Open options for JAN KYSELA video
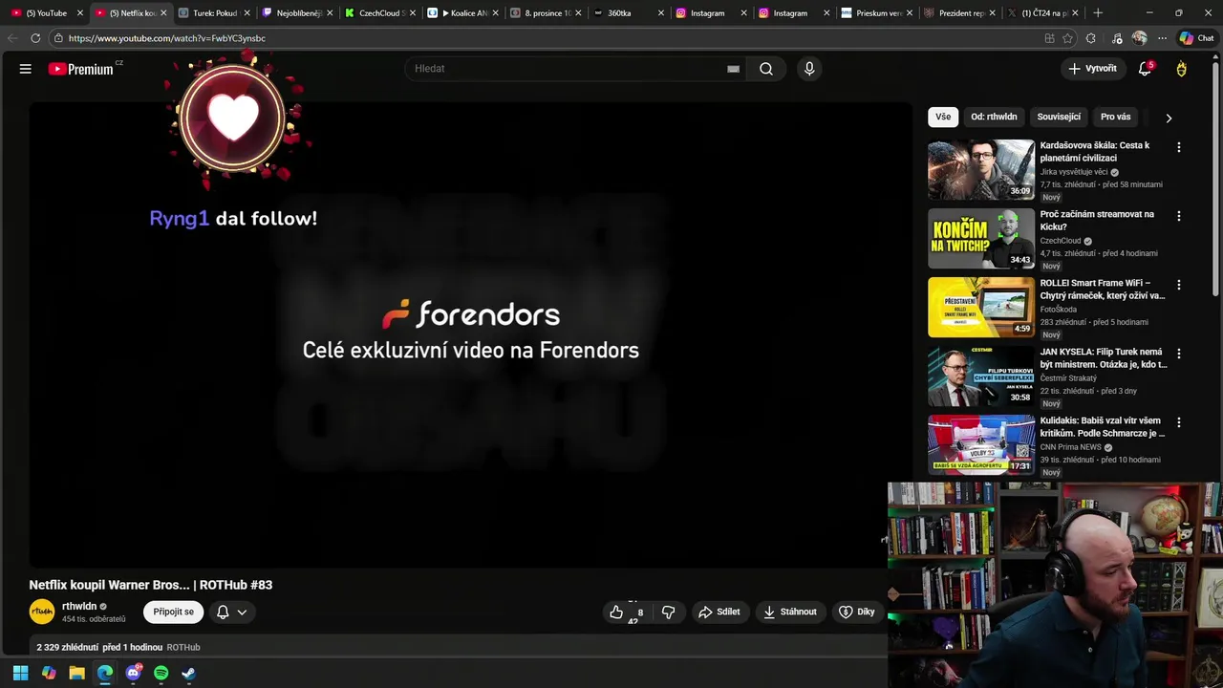1223x688 pixels. (x=1178, y=354)
